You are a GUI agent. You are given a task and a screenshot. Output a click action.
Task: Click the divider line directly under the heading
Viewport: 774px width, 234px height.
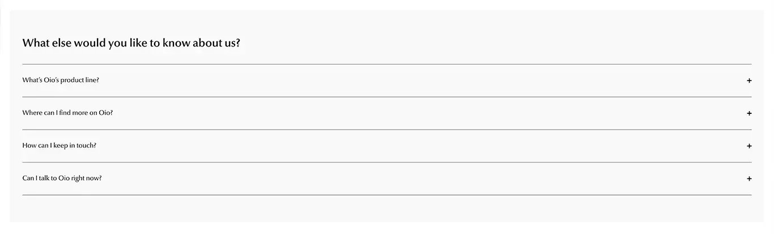click(387, 64)
